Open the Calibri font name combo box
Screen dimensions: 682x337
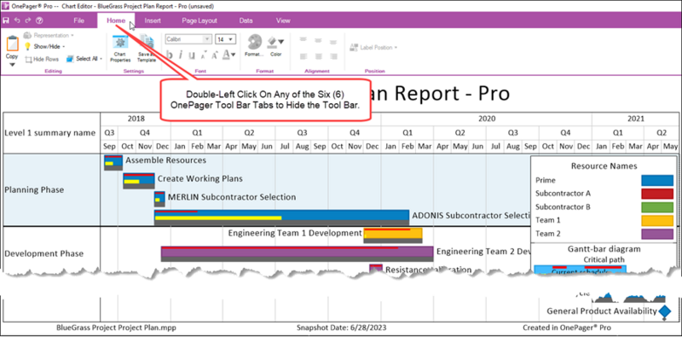[188, 39]
